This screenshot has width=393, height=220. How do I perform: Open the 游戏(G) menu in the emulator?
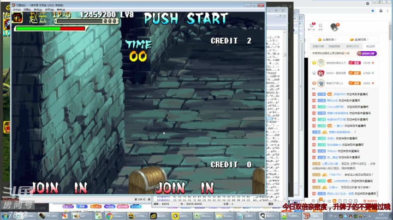(x=38, y=9)
